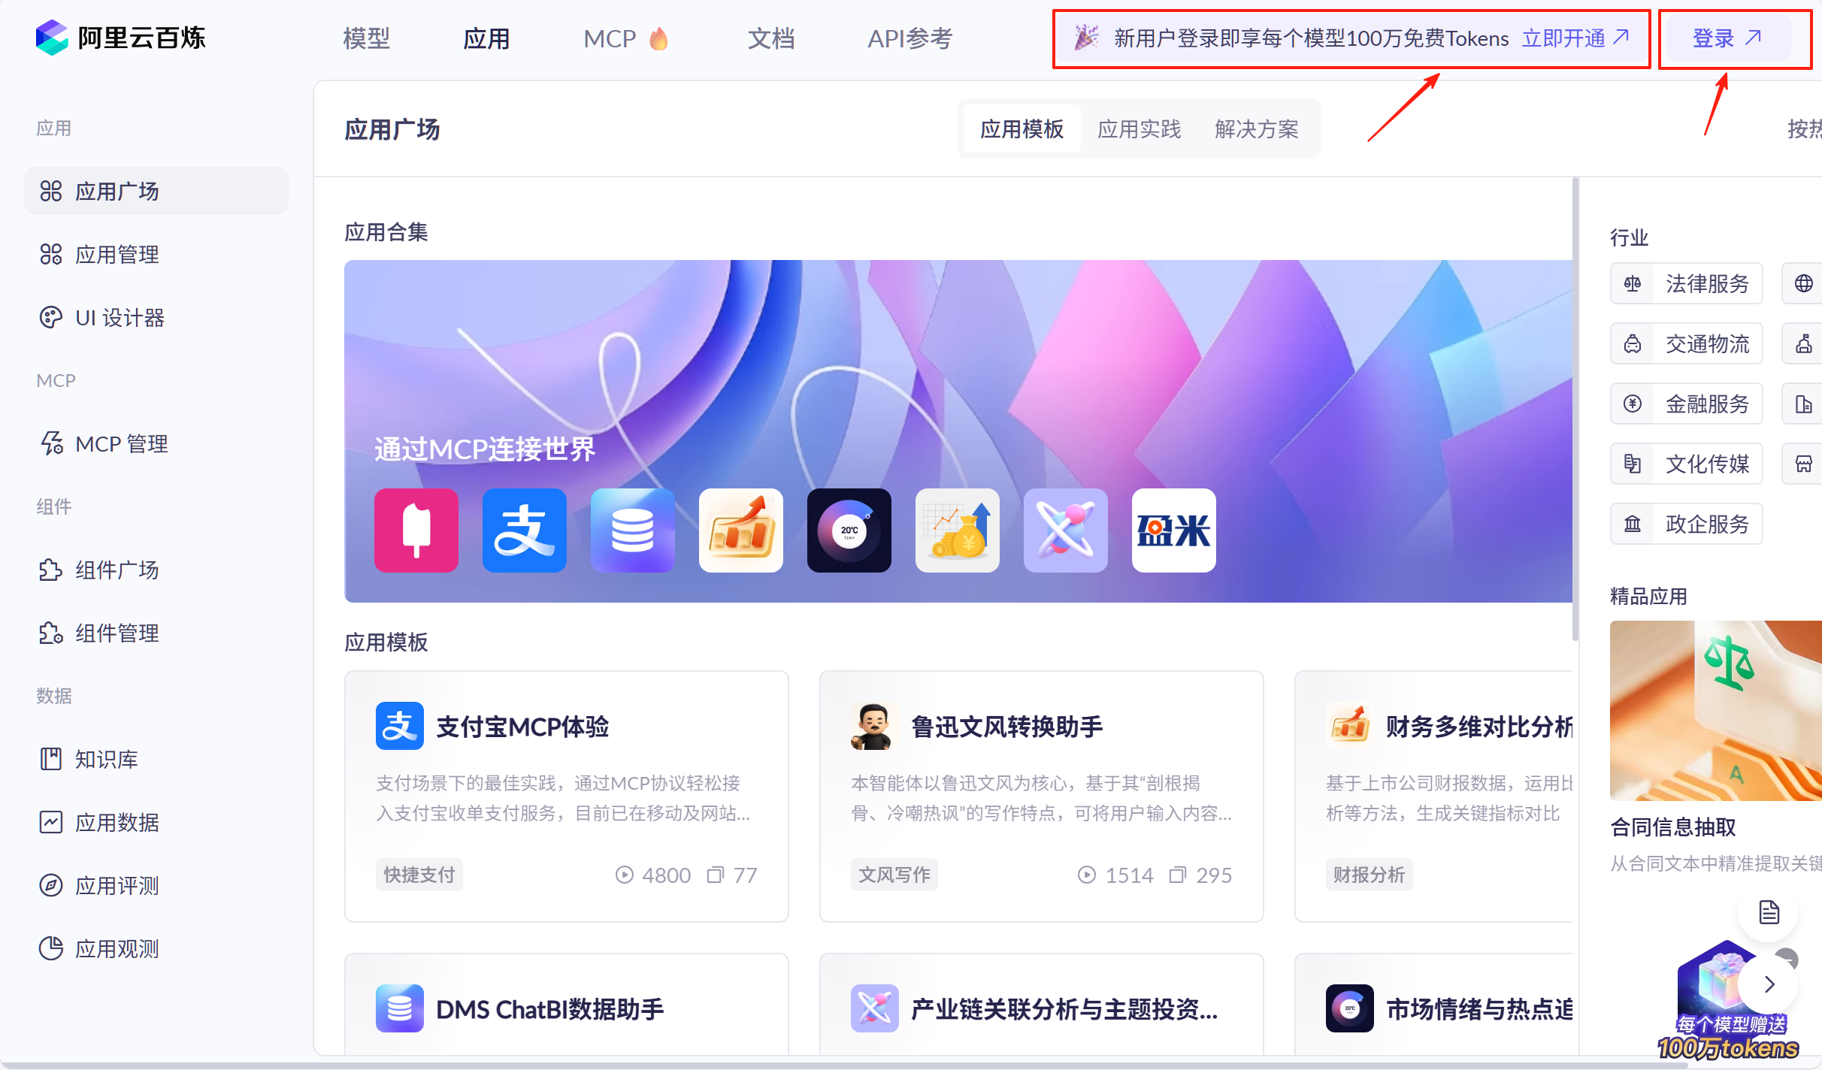The image size is (1822, 1070).
Task: Open the DMS ChatBI数据助手 card title
Action: [550, 1008]
